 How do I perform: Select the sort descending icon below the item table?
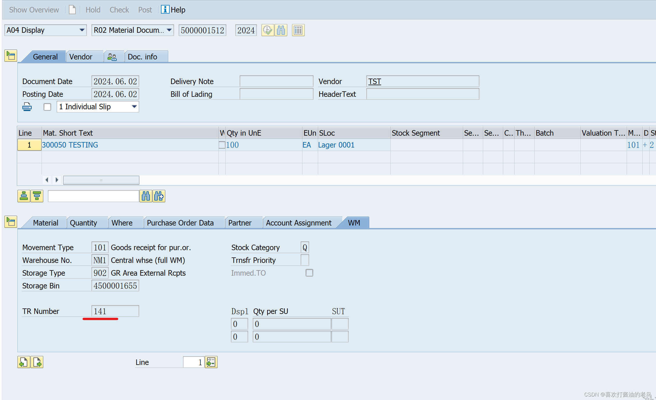37,196
